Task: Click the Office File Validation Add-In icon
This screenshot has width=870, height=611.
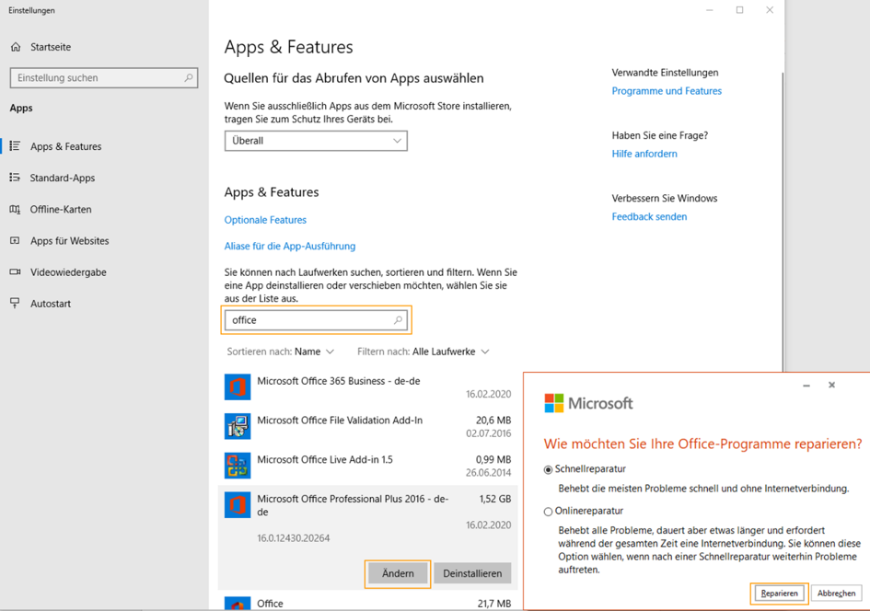Action: coord(238,426)
